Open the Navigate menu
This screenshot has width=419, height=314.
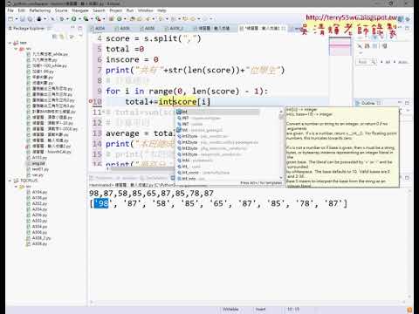(80, 10)
